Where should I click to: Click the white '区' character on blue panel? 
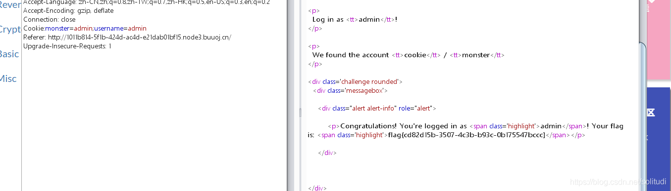[x=651, y=113]
